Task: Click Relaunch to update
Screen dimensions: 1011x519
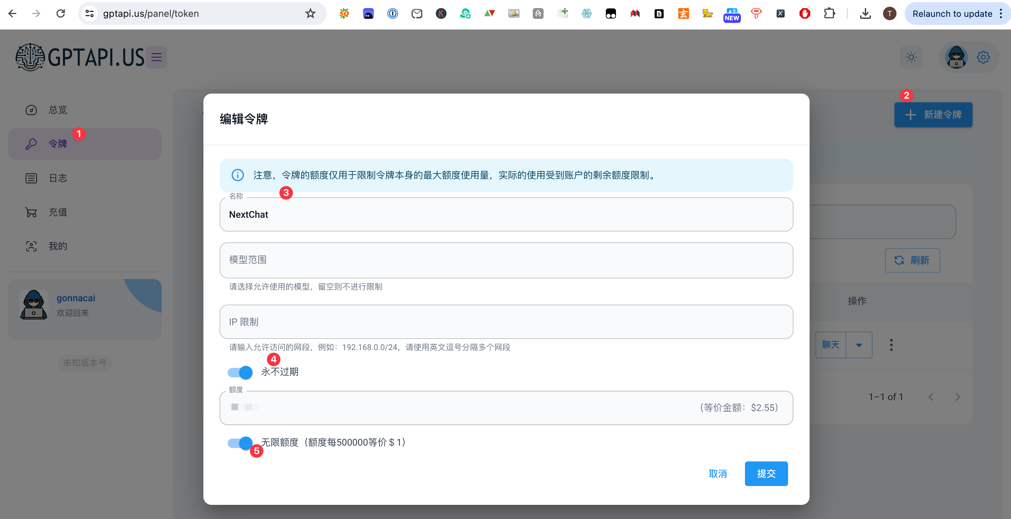Action: click(952, 14)
